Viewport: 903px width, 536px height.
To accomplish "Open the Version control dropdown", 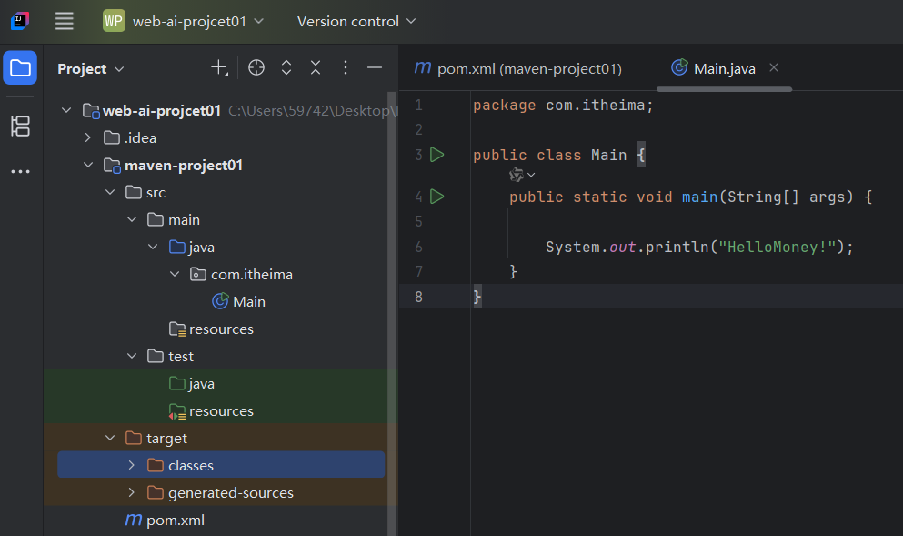I will 356,21.
